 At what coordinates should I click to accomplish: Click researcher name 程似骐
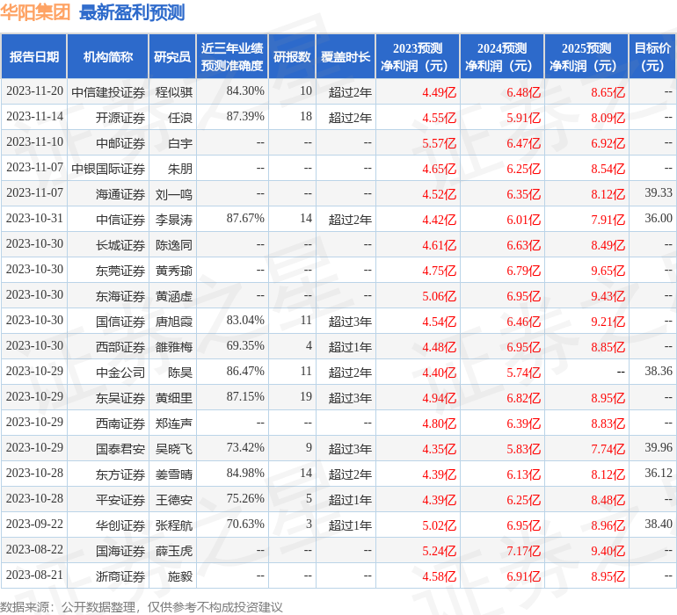[173, 92]
